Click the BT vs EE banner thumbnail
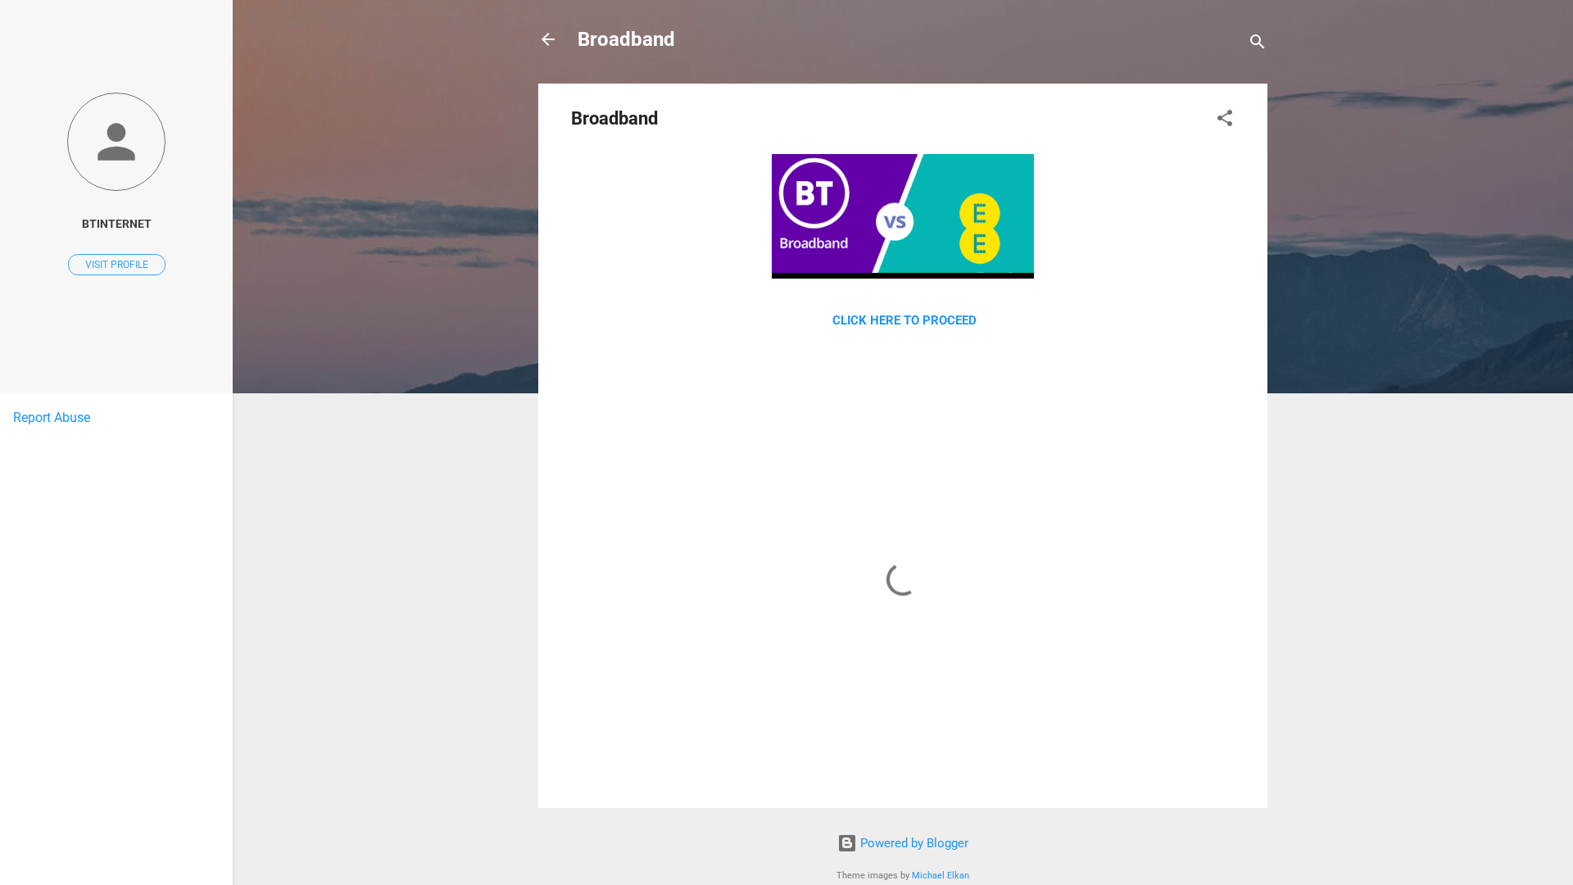The height and width of the screenshot is (885, 1573). click(x=902, y=216)
